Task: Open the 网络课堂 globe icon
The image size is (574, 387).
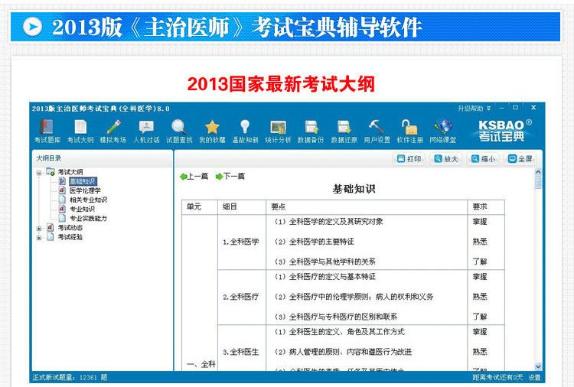Action: [x=442, y=132]
